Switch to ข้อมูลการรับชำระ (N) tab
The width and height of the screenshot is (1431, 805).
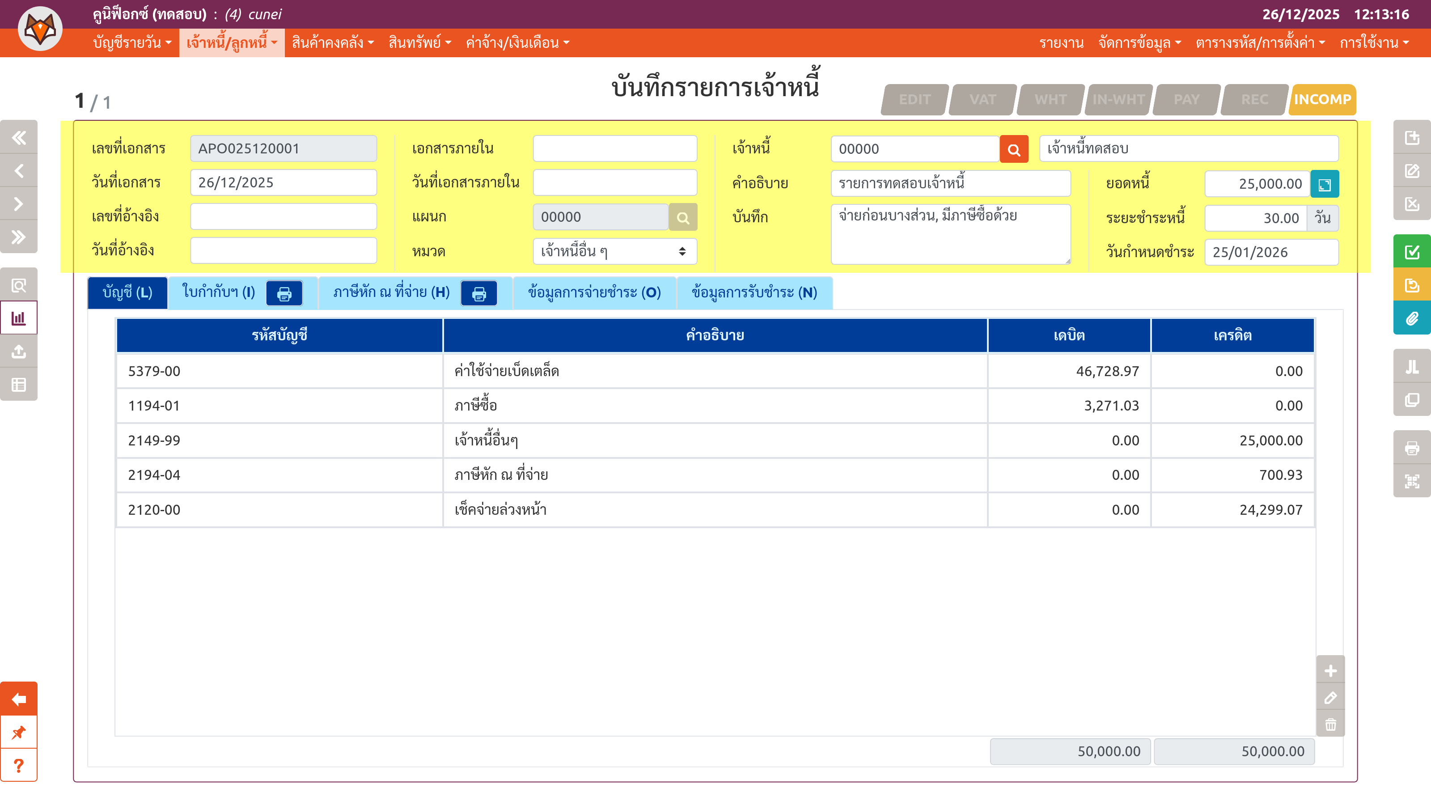pyautogui.click(x=754, y=292)
